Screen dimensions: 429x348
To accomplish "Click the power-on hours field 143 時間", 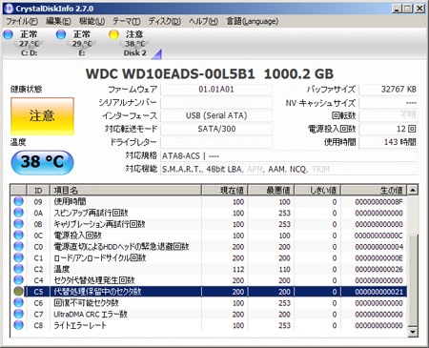I will [388, 142].
